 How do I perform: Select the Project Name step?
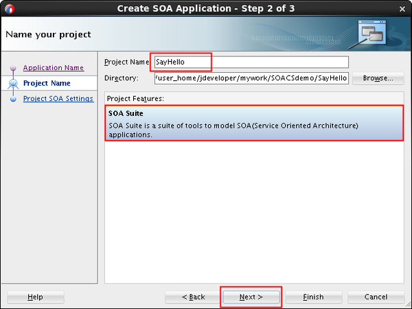point(47,83)
